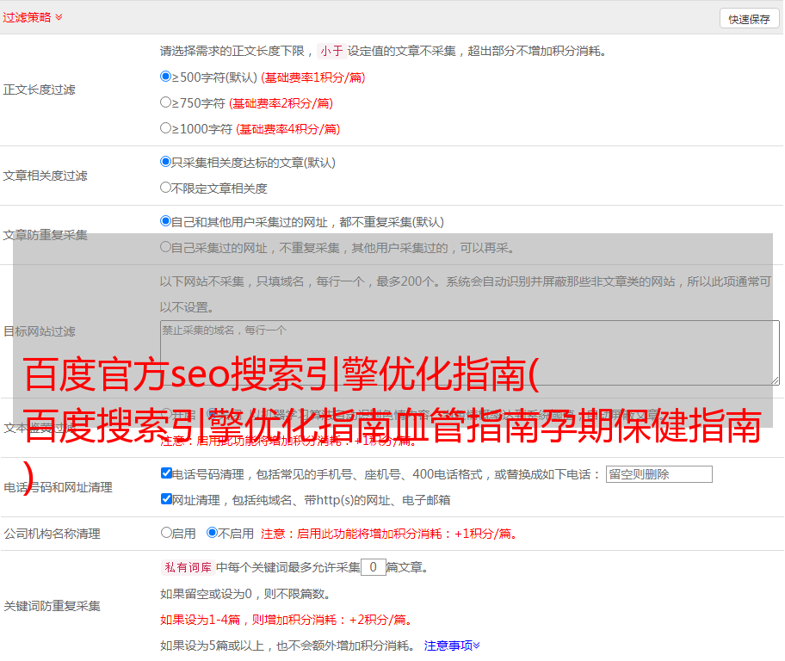
Task: Click the 文章防重复采集 row label
Action: click(45, 235)
